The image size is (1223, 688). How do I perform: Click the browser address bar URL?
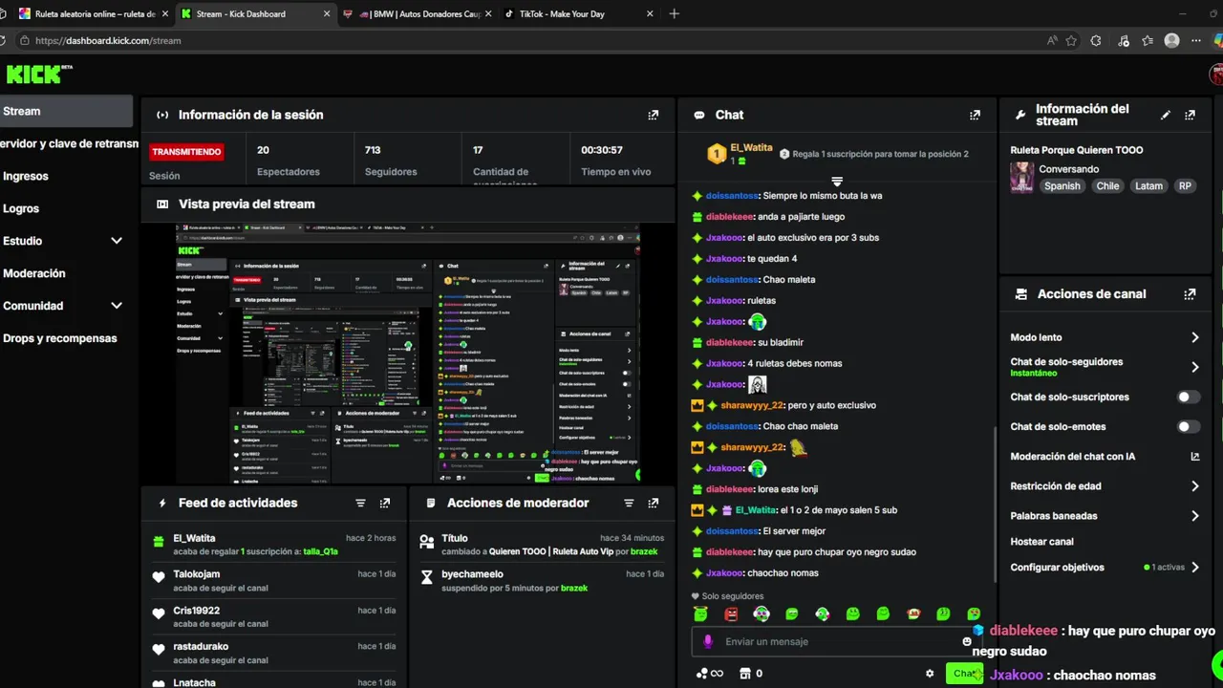coord(108,41)
